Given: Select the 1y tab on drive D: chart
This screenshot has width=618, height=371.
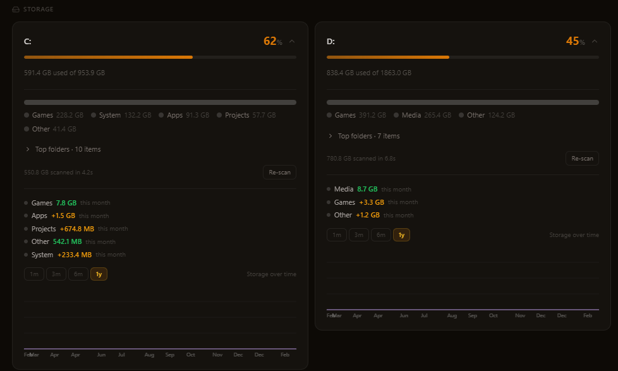Looking at the screenshot, I should (401, 234).
